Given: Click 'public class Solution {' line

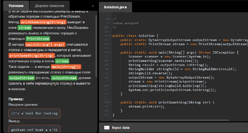Looking at the screenshot, I should (x=135, y=36).
